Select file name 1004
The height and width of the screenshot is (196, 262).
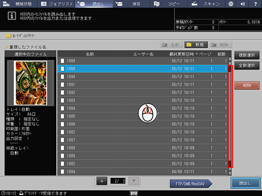point(71,172)
